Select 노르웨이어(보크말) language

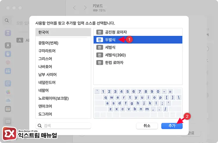pyautogui.click(x=63, y=98)
